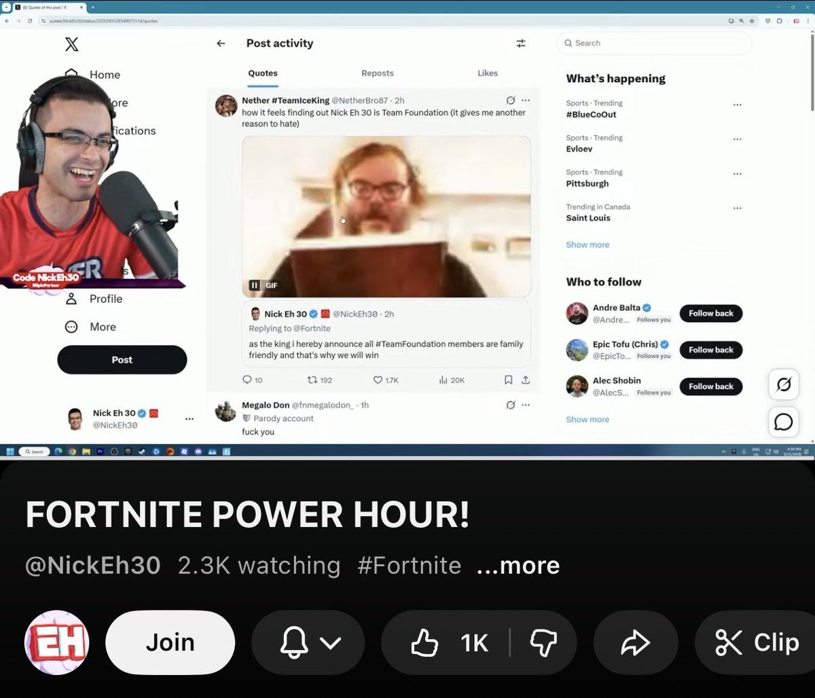
Task: Open the three-dot menu on Nether's post
Action: point(526,100)
